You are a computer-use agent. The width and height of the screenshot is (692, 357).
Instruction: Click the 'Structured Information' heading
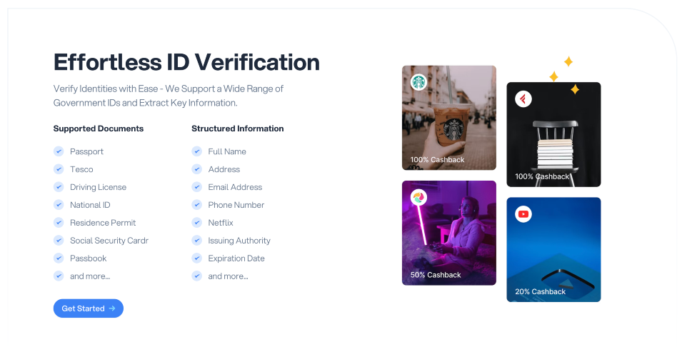pos(237,129)
